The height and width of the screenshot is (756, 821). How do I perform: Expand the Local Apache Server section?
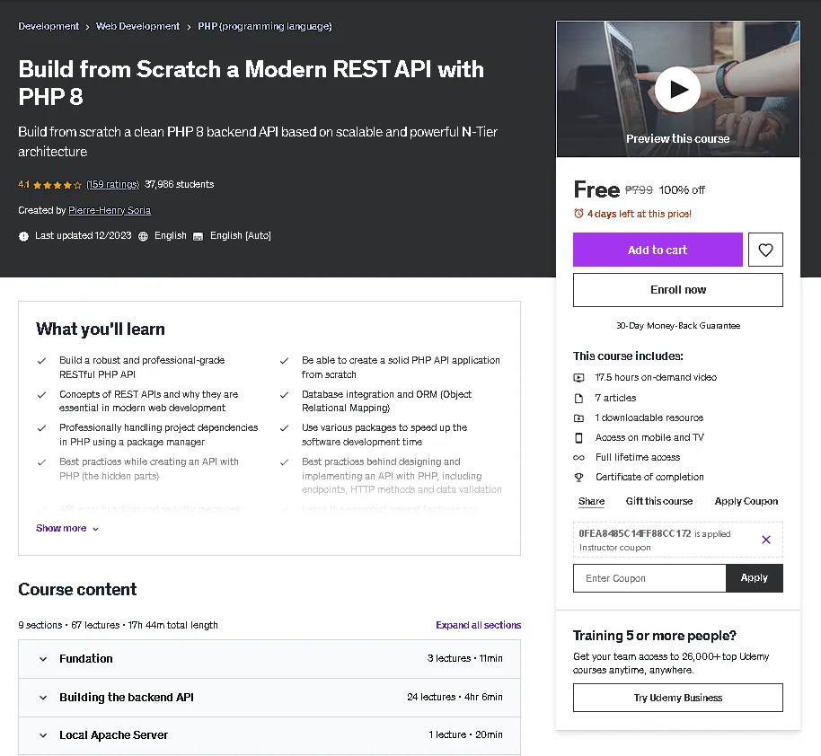pos(269,735)
